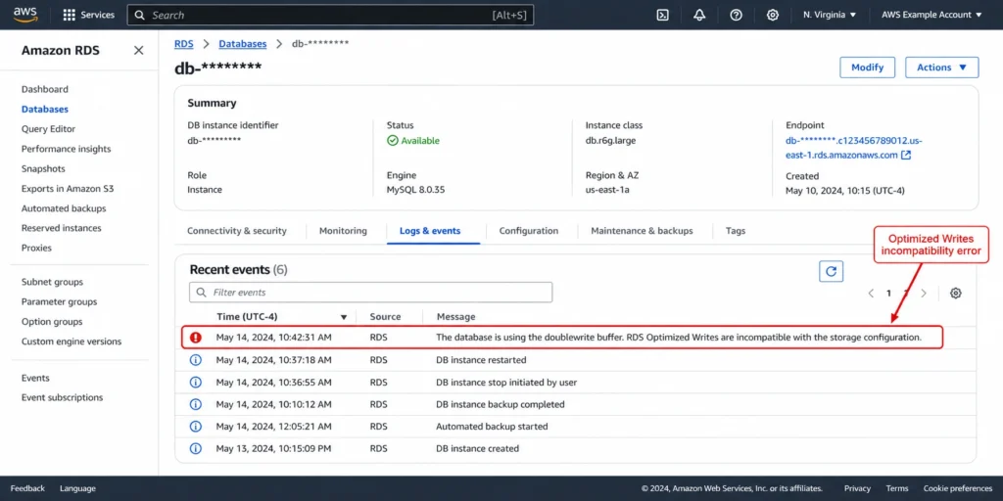Click the red error icon on doublewrite event

tap(196, 338)
